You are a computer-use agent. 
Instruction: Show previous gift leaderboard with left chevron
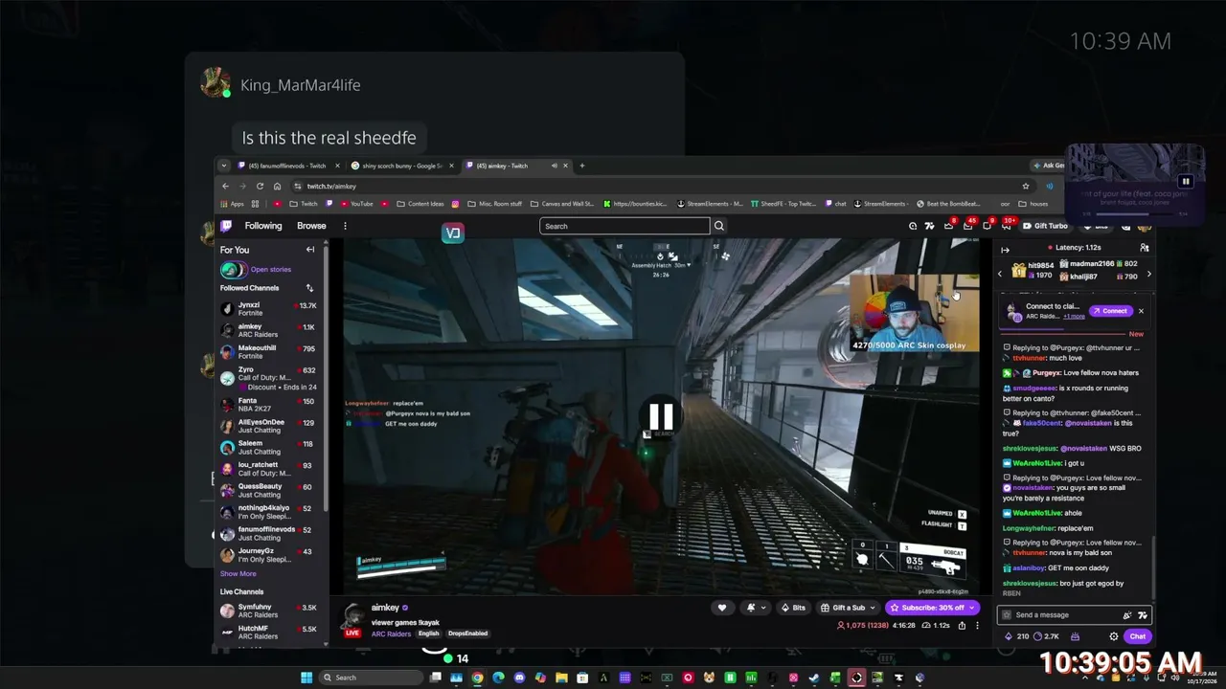pyautogui.click(x=1000, y=275)
